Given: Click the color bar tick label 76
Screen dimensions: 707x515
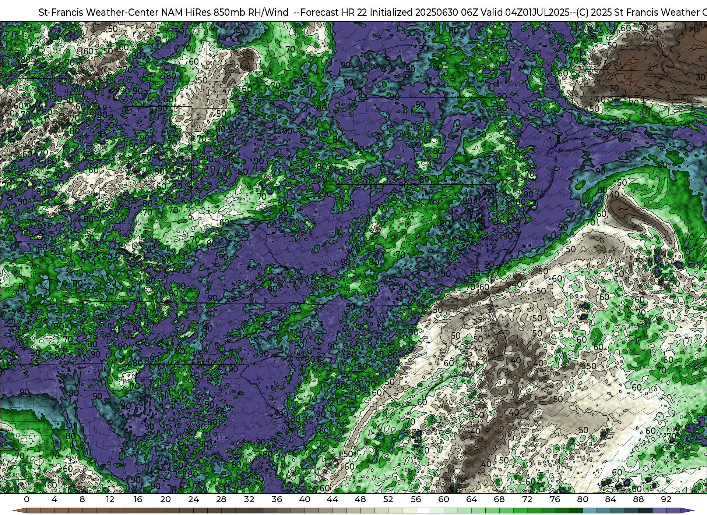Looking at the screenshot, I should tap(555, 500).
